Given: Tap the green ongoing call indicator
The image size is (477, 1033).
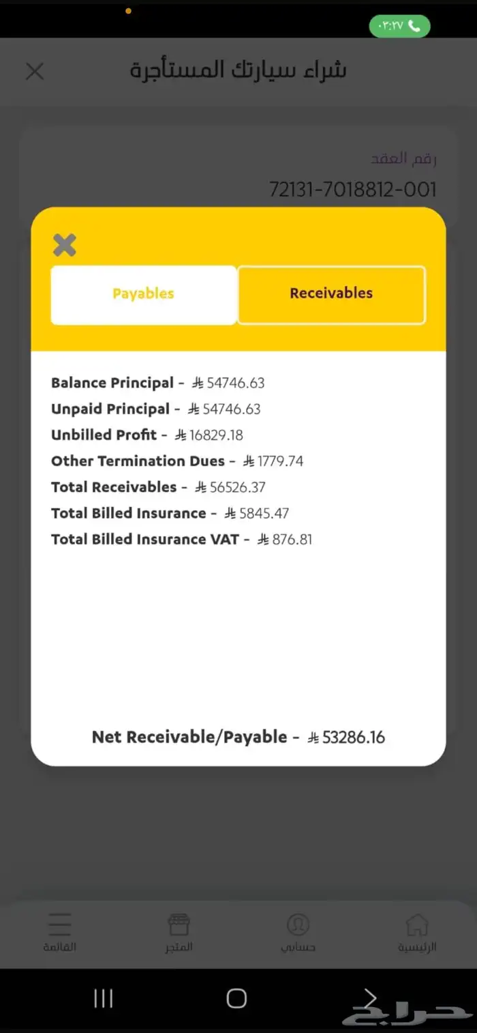Looking at the screenshot, I should pyautogui.click(x=399, y=26).
